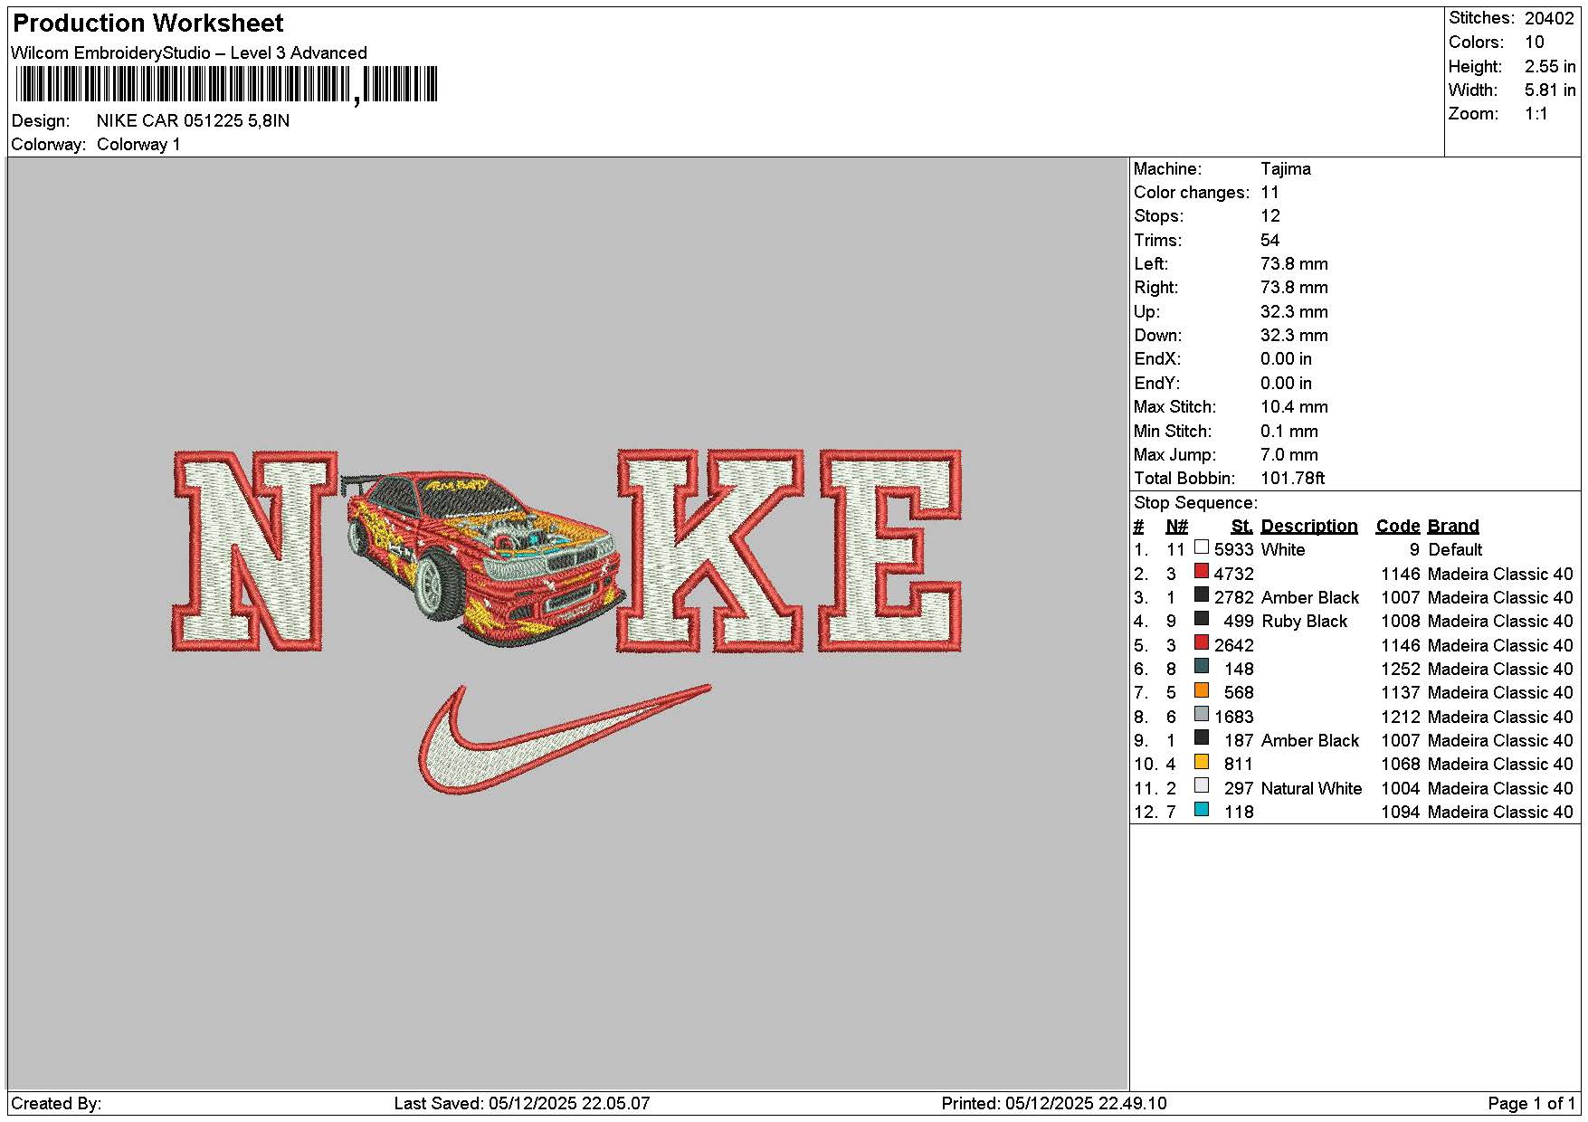1588x1122 pixels.
Task: Click the cyan swatch beside stitch count 118
Action: click(1202, 810)
